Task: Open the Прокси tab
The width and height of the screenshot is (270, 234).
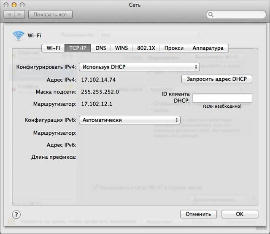Action: tap(174, 48)
